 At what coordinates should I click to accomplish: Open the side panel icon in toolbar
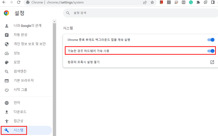tap(213, 2)
